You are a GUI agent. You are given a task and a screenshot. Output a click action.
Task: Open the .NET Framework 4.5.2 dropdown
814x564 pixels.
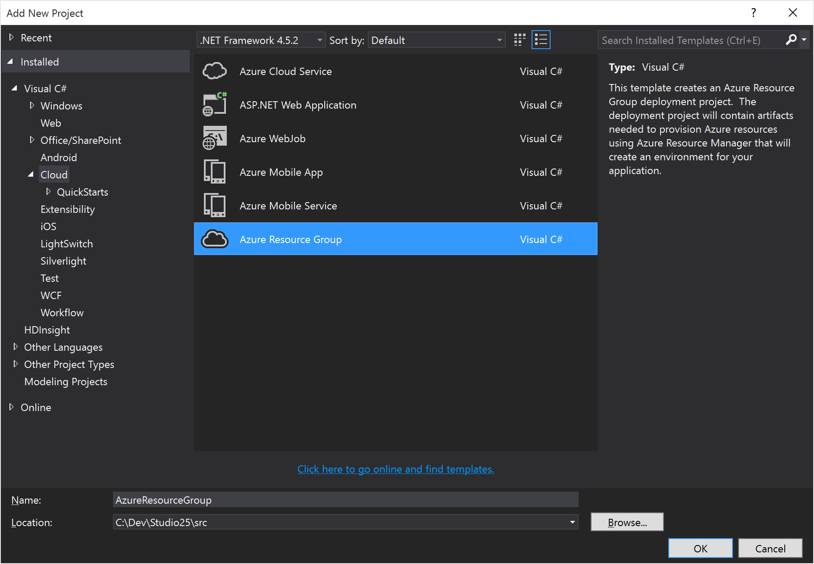tap(260, 40)
